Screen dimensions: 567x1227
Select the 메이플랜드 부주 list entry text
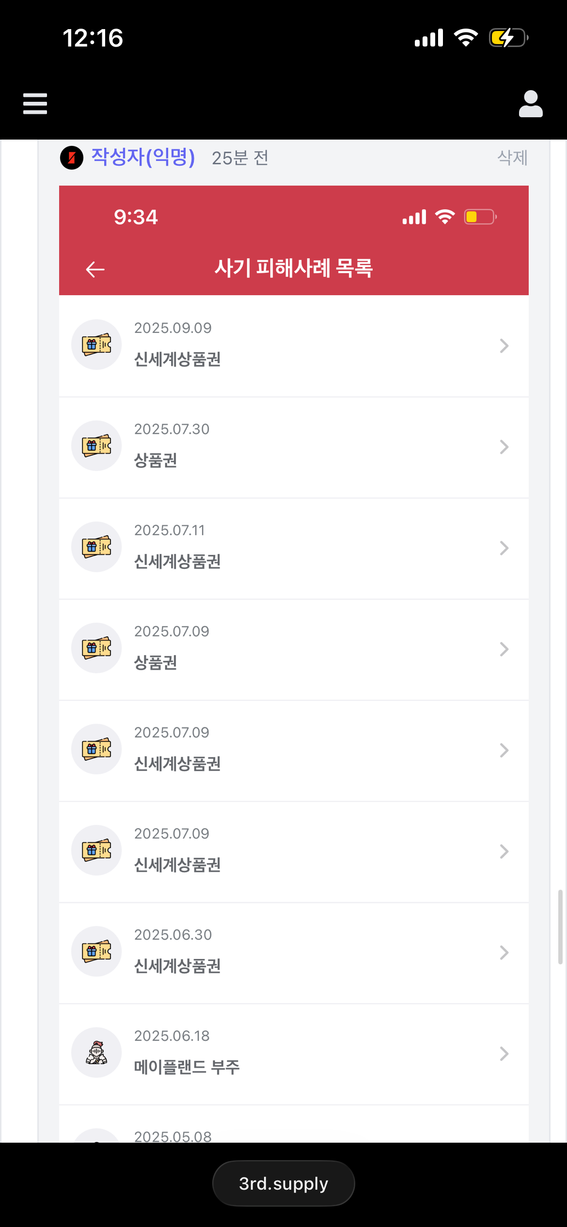[x=187, y=1067]
